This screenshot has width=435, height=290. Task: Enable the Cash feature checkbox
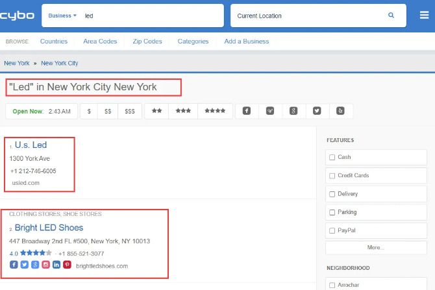click(332, 158)
